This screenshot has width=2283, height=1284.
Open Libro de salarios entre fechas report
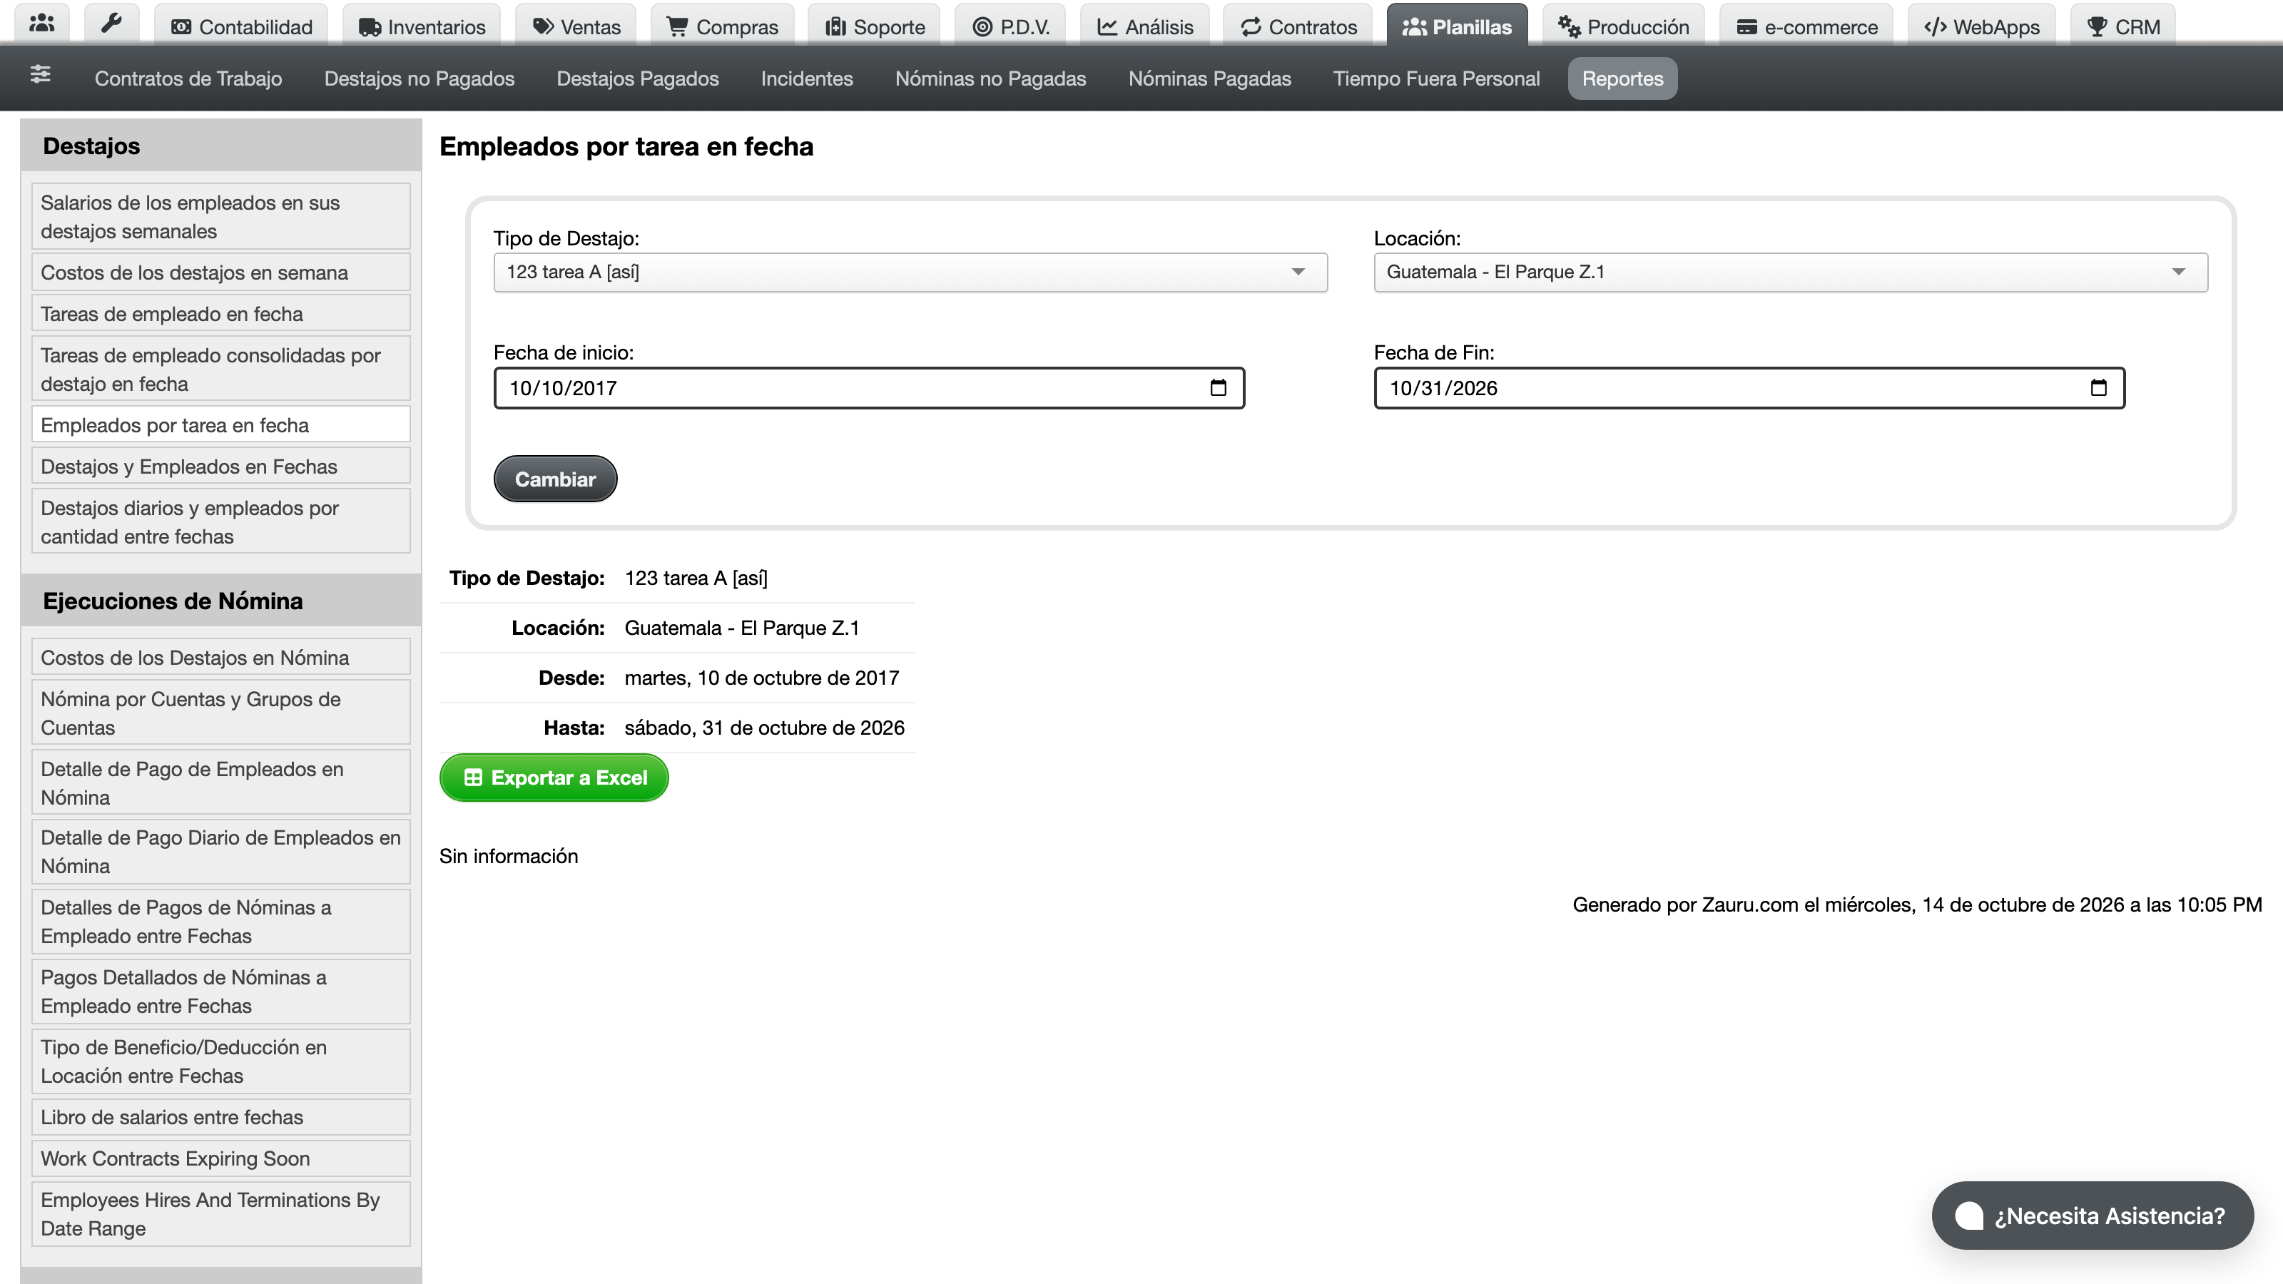[x=220, y=1117]
